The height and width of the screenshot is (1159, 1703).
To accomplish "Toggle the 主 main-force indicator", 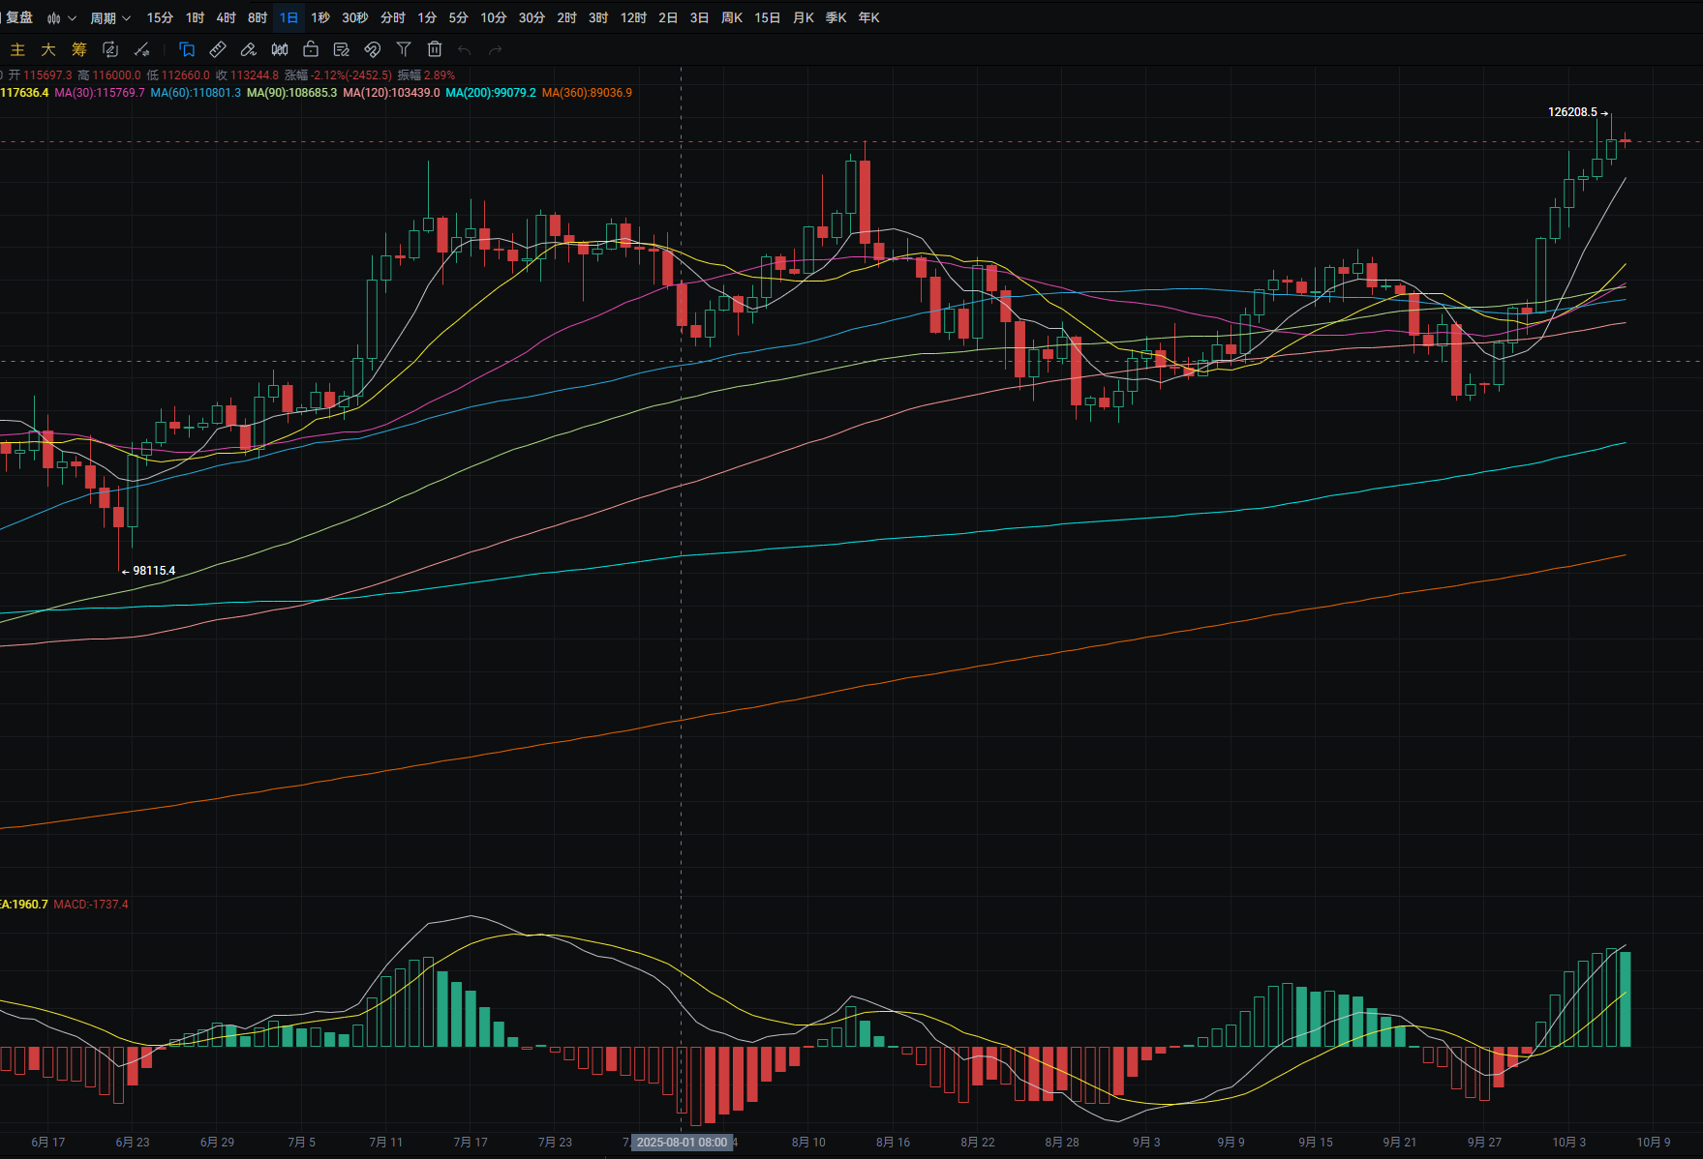I will [x=17, y=49].
